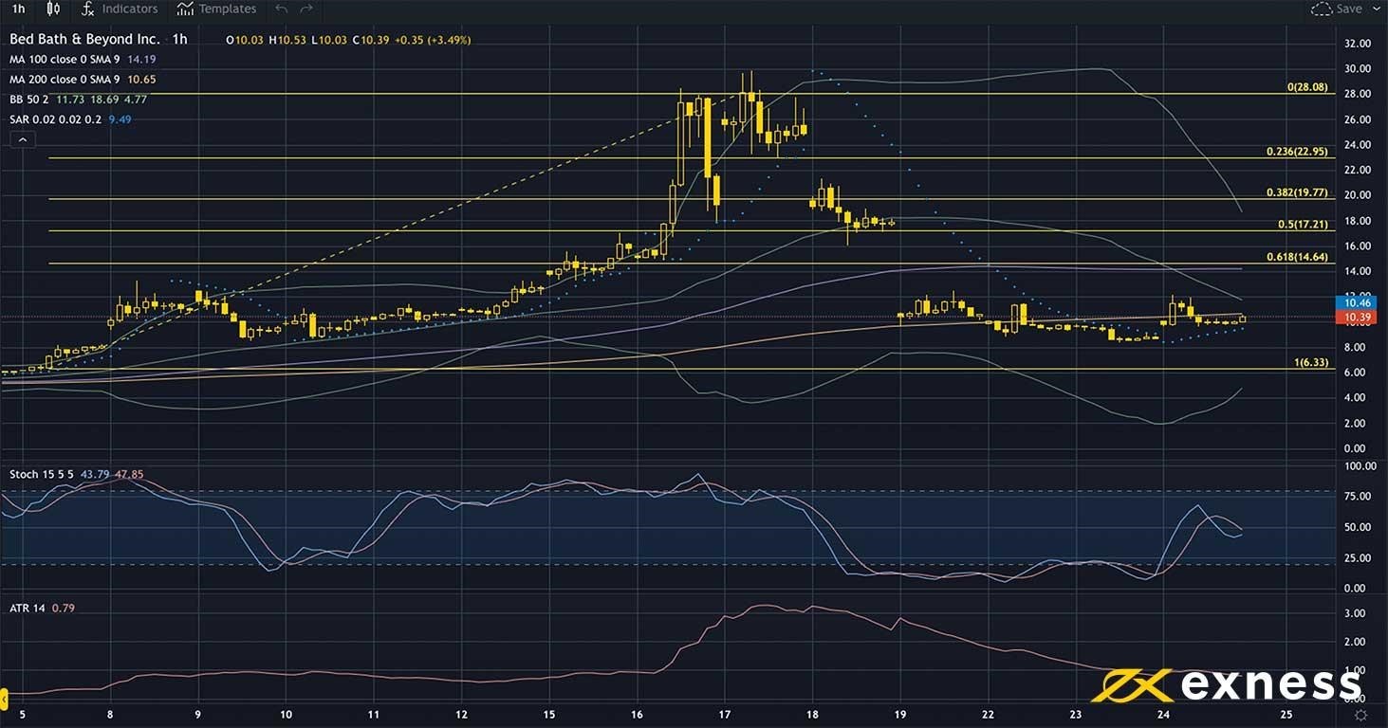Redo the last chart action
This screenshot has height=728, width=1388.
(x=305, y=9)
